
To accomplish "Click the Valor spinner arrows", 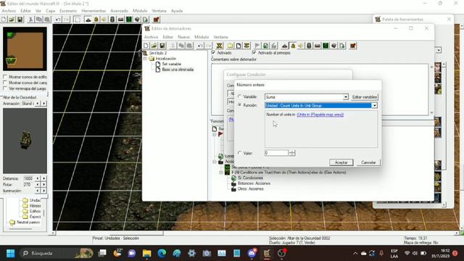I will [x=292, y=153].
